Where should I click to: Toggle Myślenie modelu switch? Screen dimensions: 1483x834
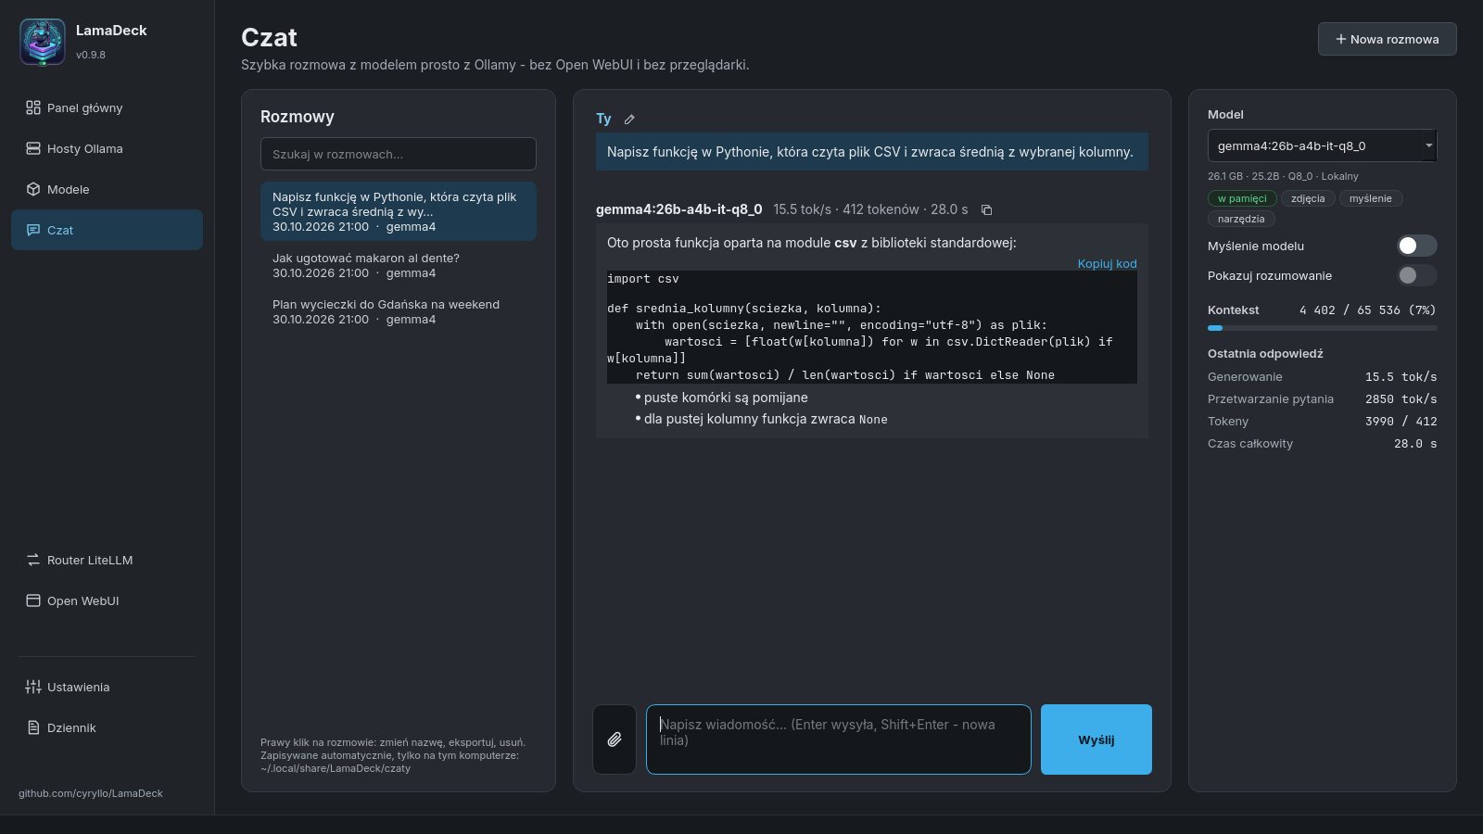click(x=1417, y=246)
